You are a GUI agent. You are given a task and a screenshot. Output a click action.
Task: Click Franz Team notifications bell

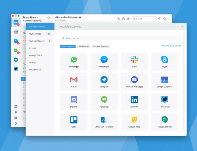pos(49,18)
